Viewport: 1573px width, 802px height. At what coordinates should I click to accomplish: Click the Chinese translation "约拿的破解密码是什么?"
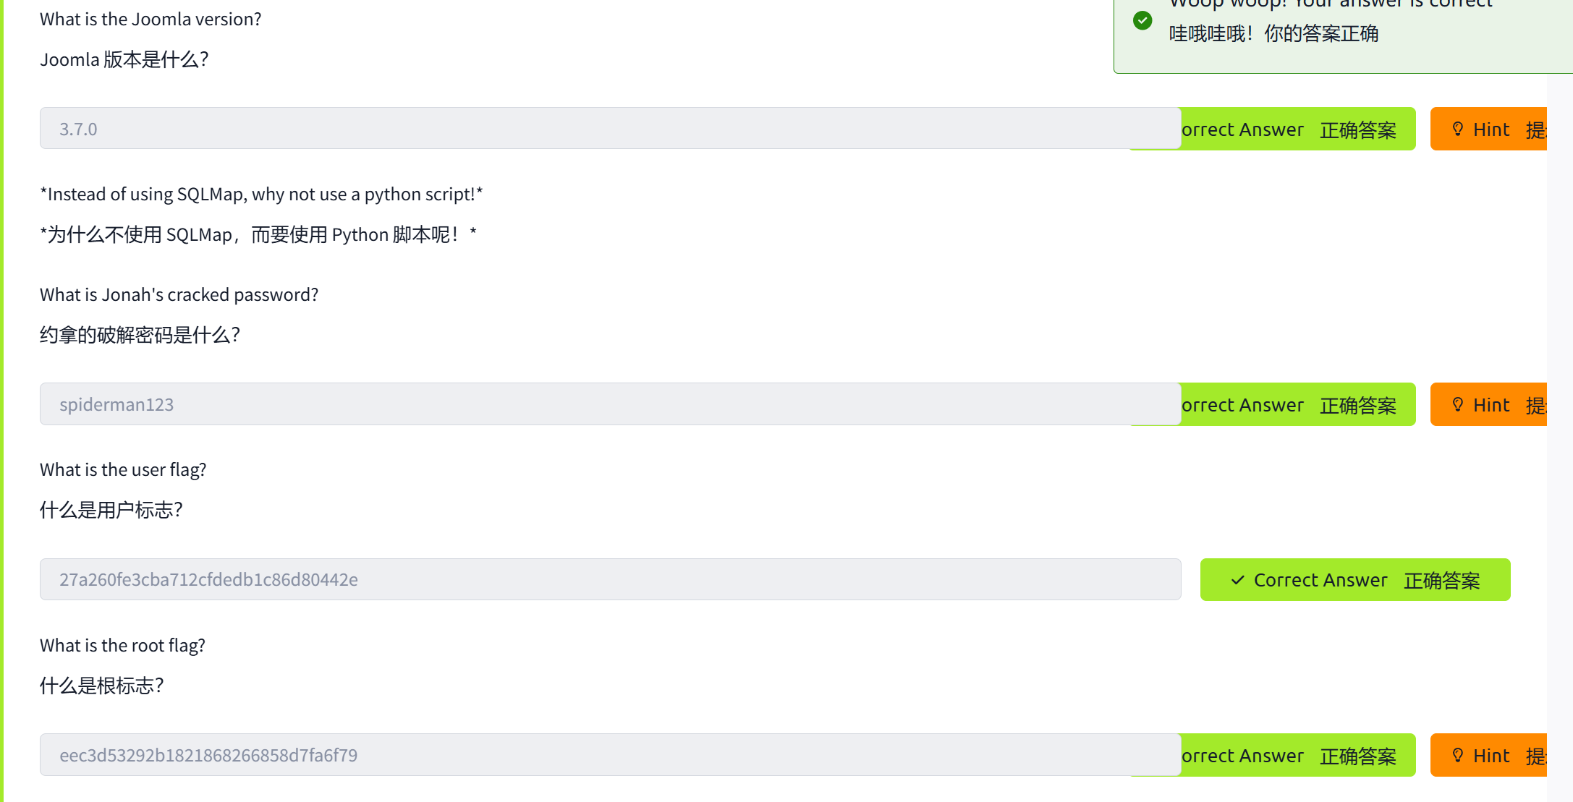pos(140,335)
